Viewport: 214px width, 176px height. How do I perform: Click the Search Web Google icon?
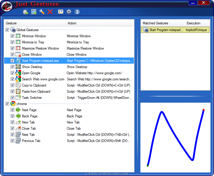click(18, 79)
